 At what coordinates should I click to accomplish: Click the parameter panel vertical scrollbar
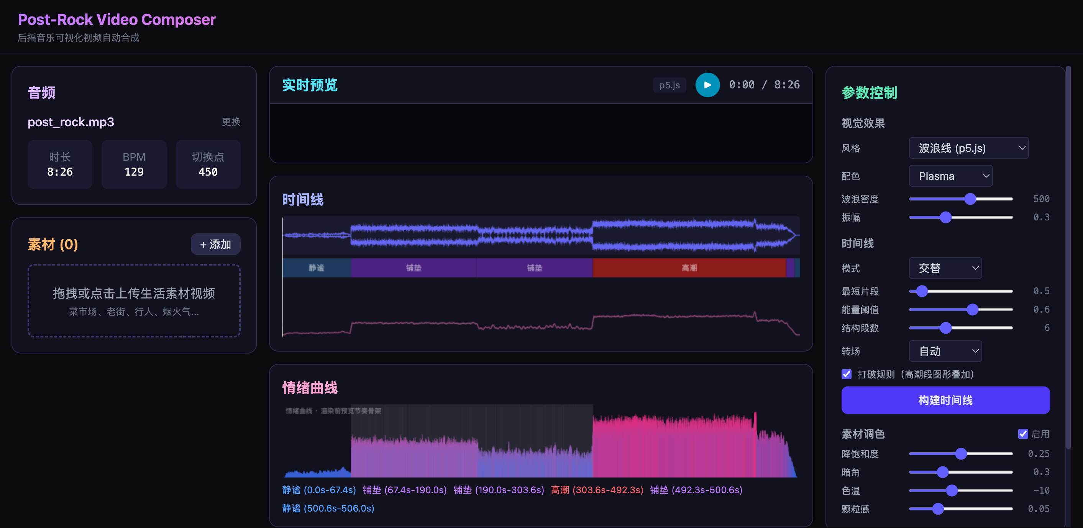click(x=1068, y=257)
